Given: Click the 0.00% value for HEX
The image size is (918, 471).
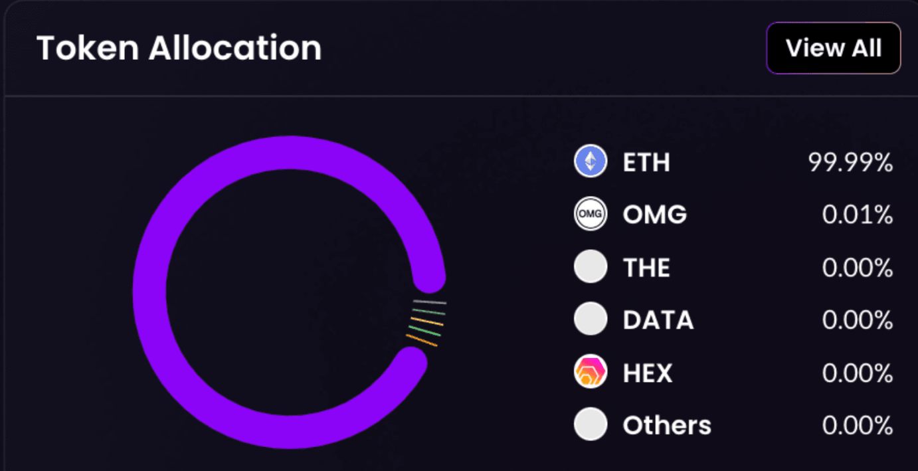Looking at the screenshot, I should [x=857, y=373].
